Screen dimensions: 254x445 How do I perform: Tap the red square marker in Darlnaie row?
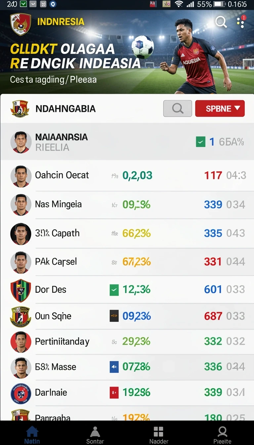[114, 392]
